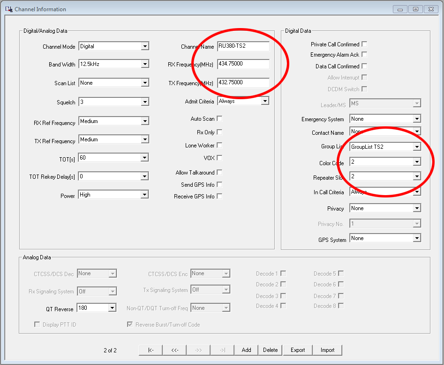Screen dimensions: 444x365
Task: Click the Add channel button
Action: tap(246, 350)
